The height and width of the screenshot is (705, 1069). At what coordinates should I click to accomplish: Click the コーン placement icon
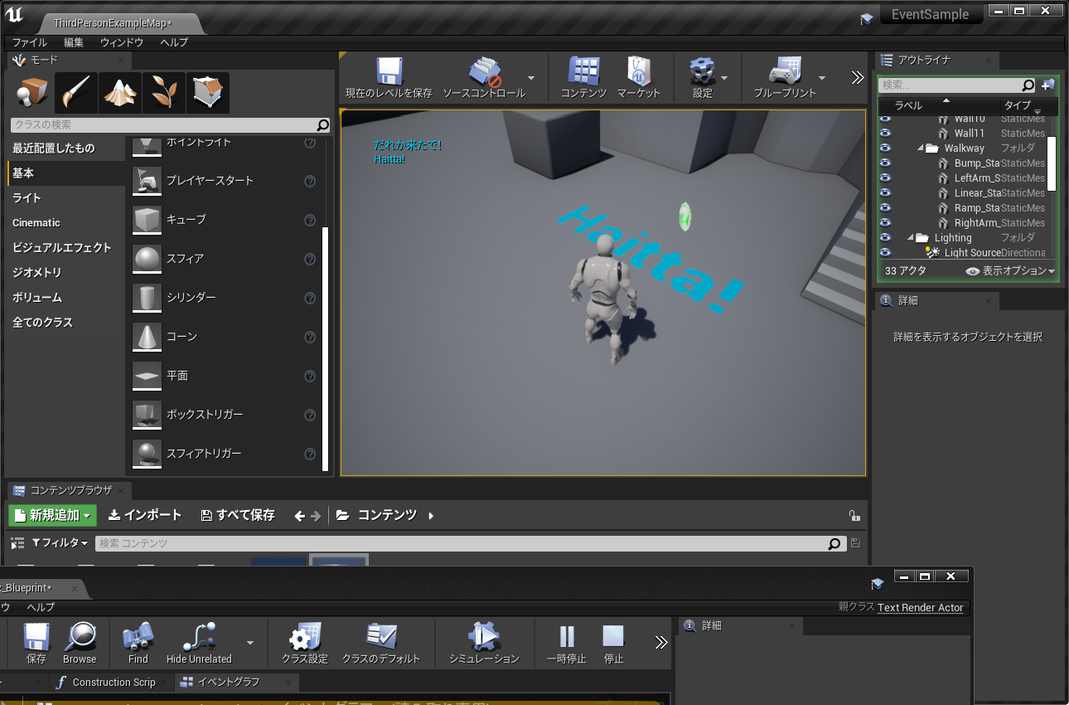point(147,337)
